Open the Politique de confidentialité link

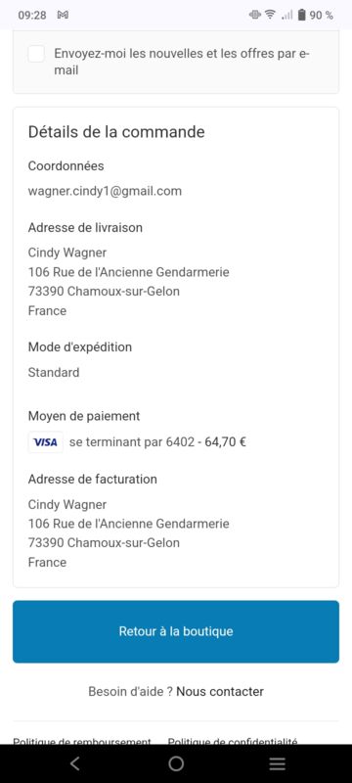pos(233,742)
